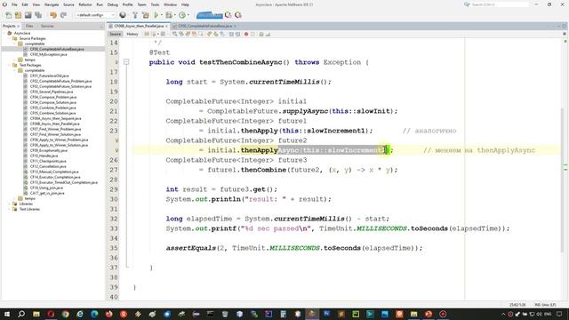Select CF09_Exceptionally.java in project tree
This screenshot has height=320, width=569.
point(49,150)
